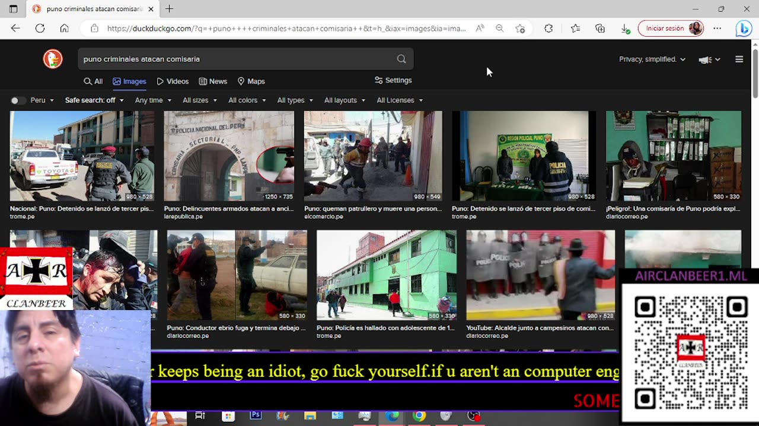Click the zoom magnifier in address bar
The width and height of the screenshot is (759, 426).
pyautogui.click(x=500, y=28)
